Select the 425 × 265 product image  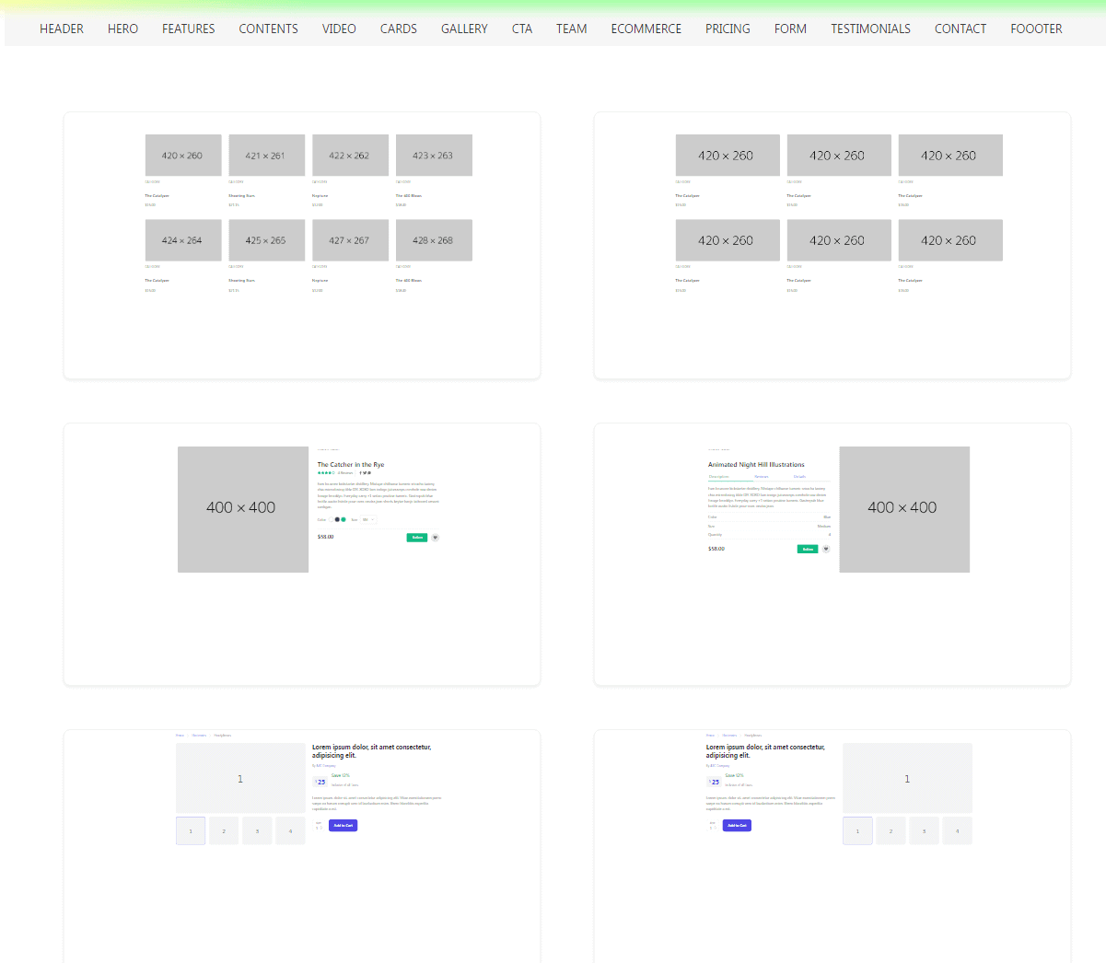pyautogui.click(x=266, y=240)
